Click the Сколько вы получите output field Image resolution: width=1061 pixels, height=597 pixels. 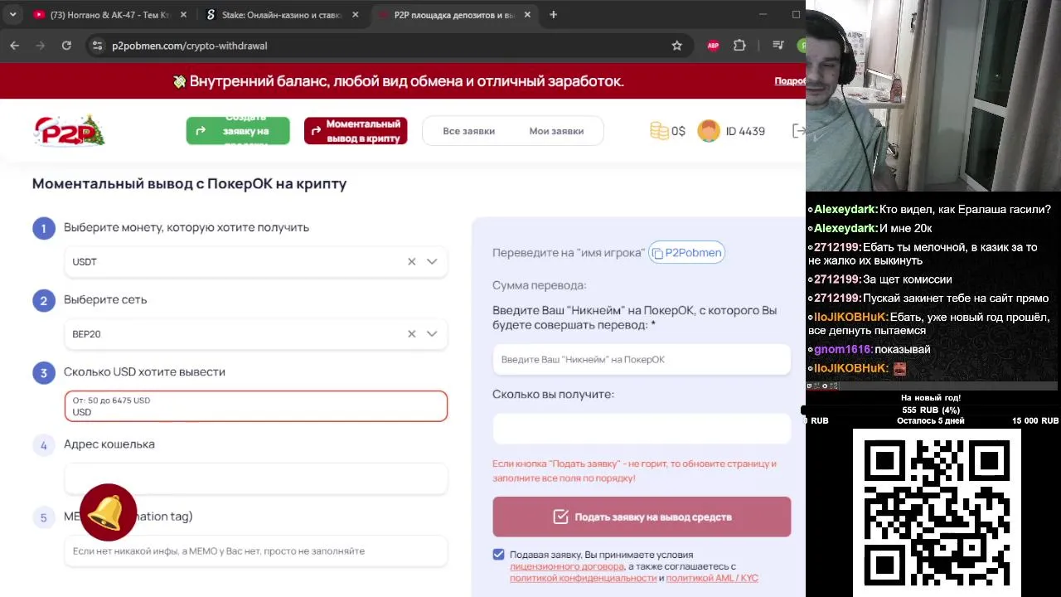(642, 429)
